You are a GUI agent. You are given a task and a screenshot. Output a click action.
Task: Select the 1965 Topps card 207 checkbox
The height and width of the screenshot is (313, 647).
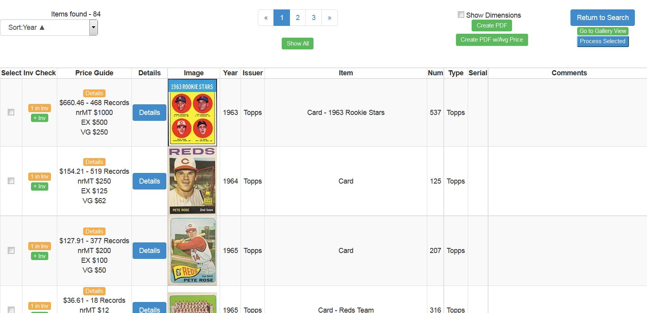[11, 250]
